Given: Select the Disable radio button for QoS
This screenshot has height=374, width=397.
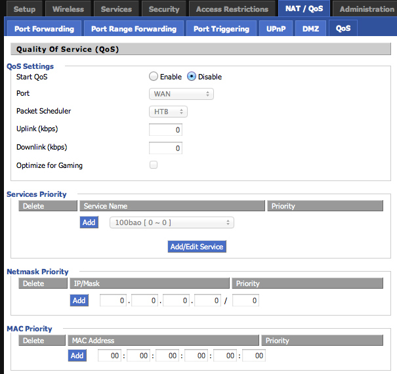Looking at the screenshot, I should [x=192, y=77].
